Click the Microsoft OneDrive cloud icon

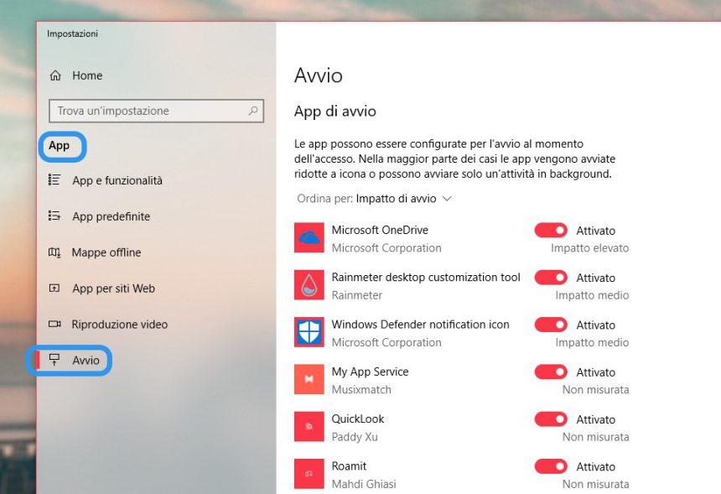coord(309,237)
